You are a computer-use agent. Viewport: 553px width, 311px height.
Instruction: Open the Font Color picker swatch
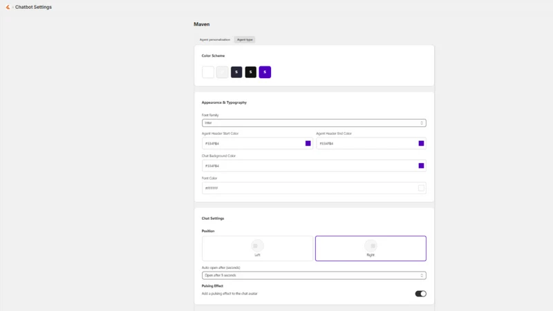pos(421,188)
